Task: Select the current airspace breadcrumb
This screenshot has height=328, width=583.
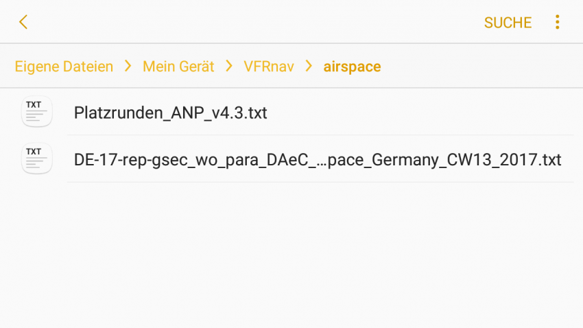Action: click(352, 67)
